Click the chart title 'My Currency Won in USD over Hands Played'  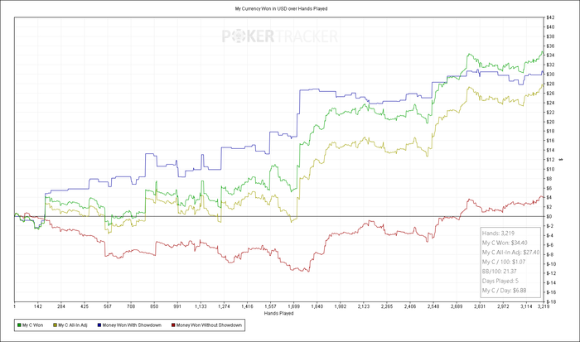tap(281, 8)
